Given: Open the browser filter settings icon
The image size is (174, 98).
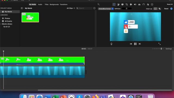Looking at the screenshot, I should (94, 8).
